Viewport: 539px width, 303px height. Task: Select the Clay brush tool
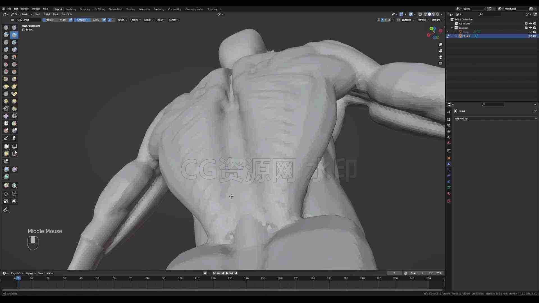coord(6,35)
